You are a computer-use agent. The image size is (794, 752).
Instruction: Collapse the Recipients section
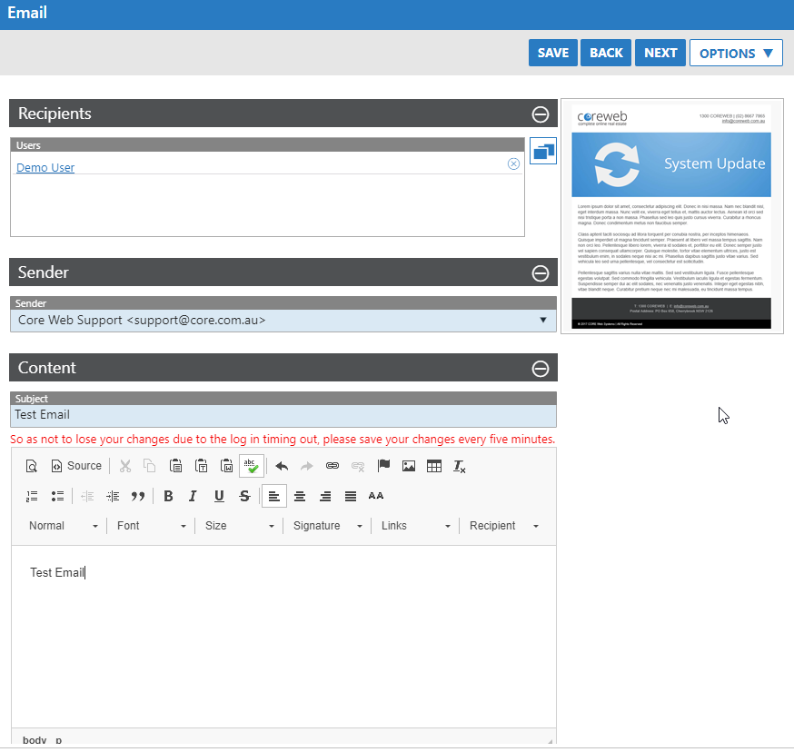tap(540, 114)
